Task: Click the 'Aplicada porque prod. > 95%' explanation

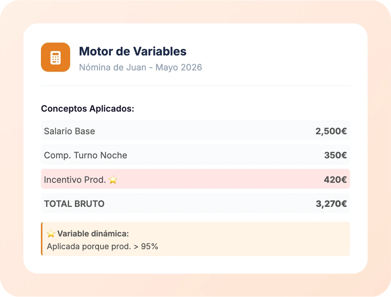Action: coord(102,246)
